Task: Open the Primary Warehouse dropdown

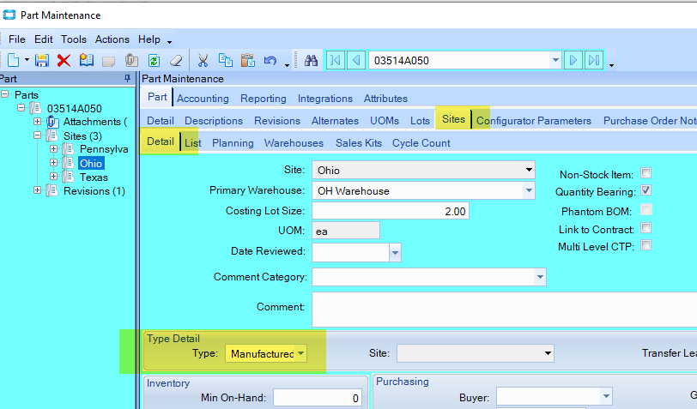Action: [529, 190]
